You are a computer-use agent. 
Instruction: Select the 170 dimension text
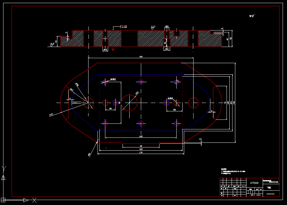click(141, 152)
